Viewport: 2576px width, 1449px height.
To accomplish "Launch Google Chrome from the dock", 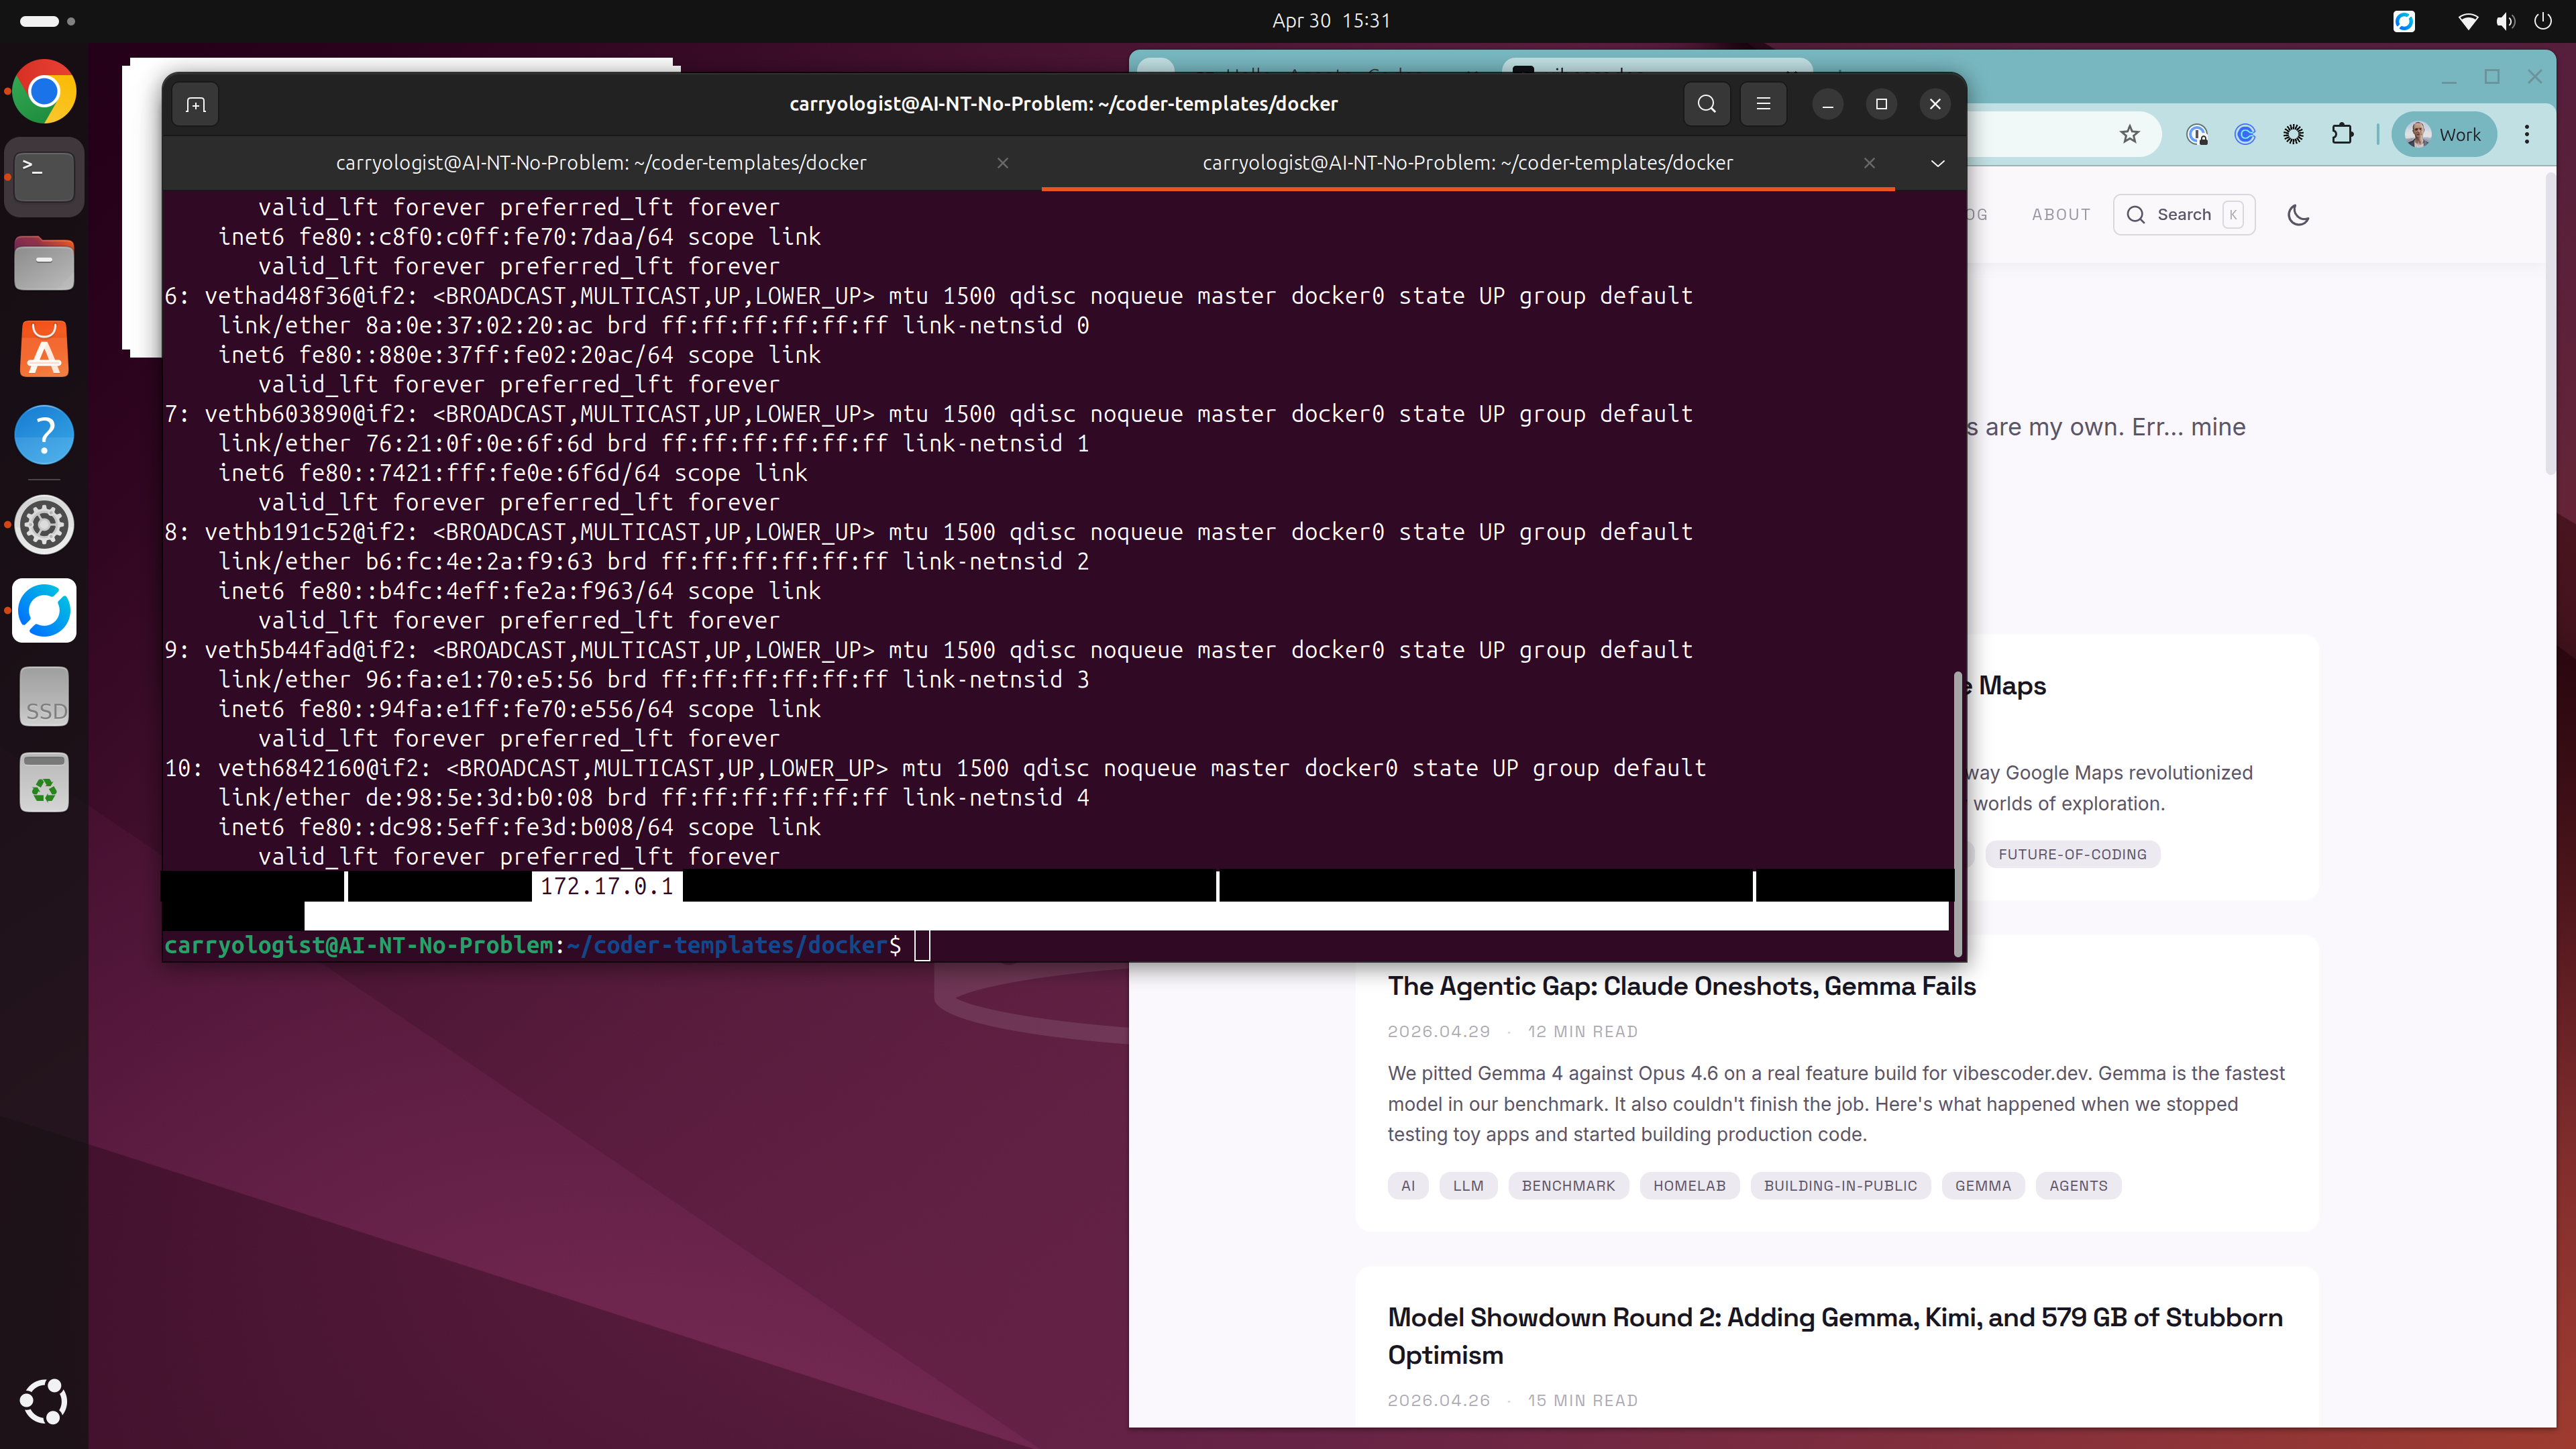I will click(44, 92).
